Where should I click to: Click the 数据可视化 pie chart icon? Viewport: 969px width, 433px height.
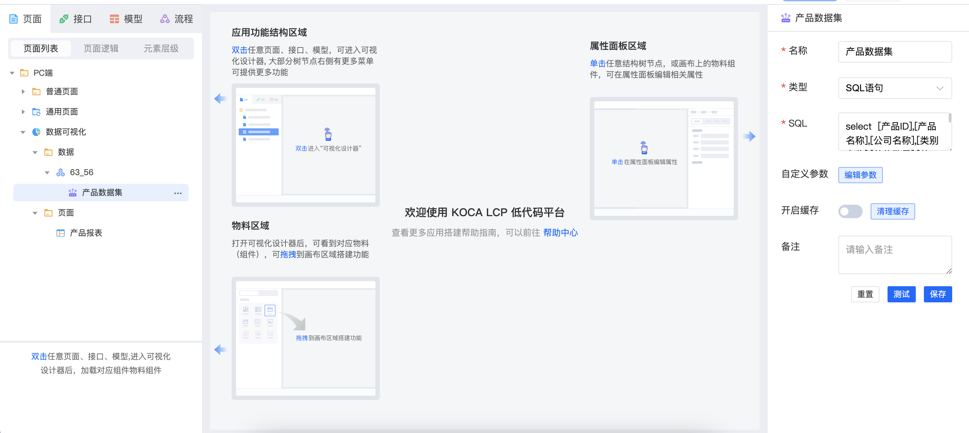36,132
